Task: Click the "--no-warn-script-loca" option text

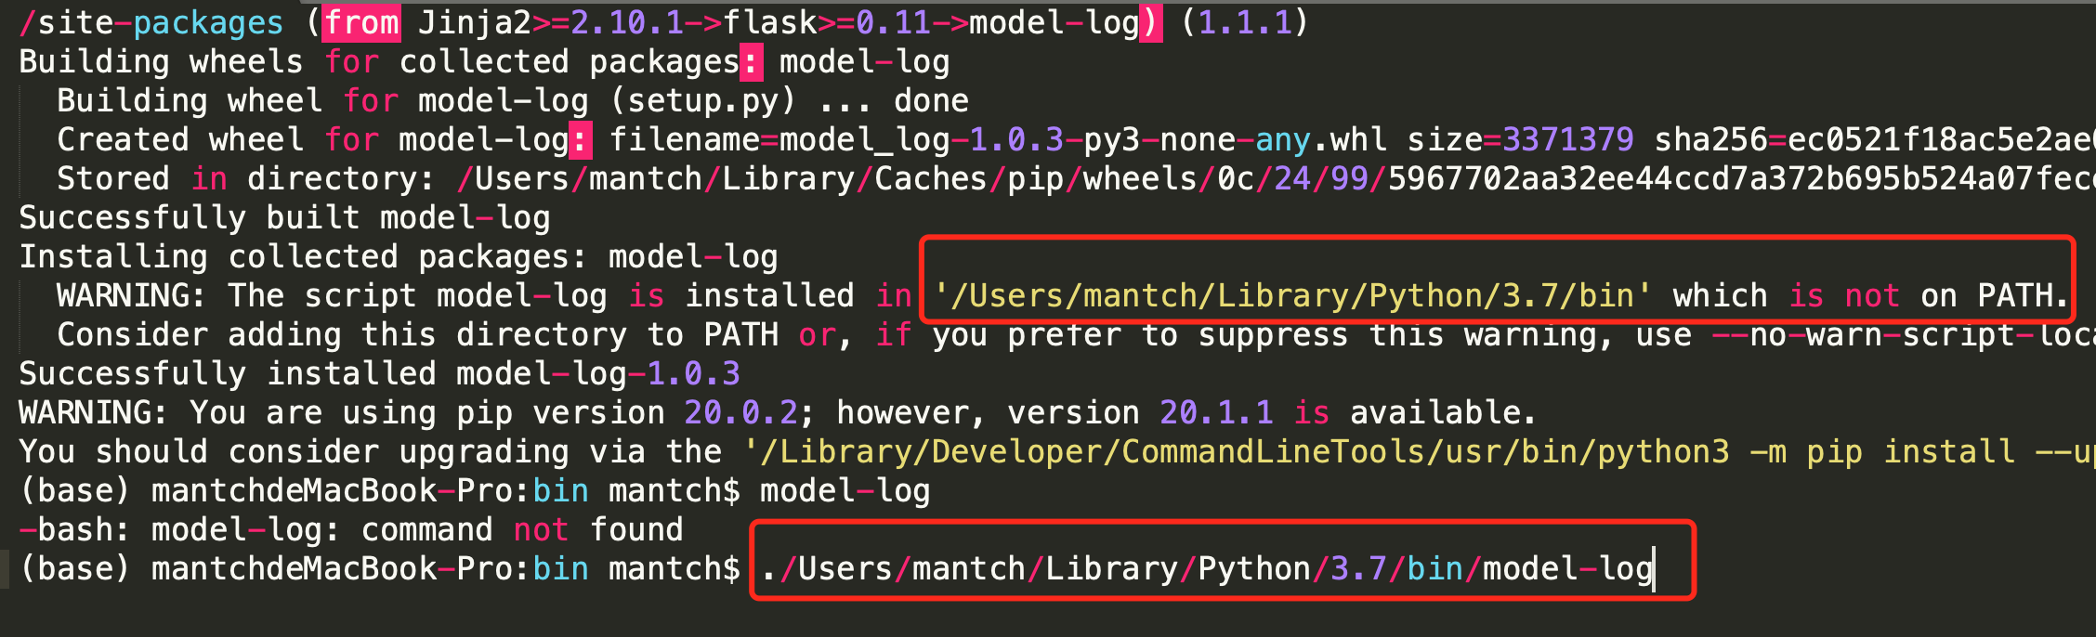Action: click(x=1903, y=335)
